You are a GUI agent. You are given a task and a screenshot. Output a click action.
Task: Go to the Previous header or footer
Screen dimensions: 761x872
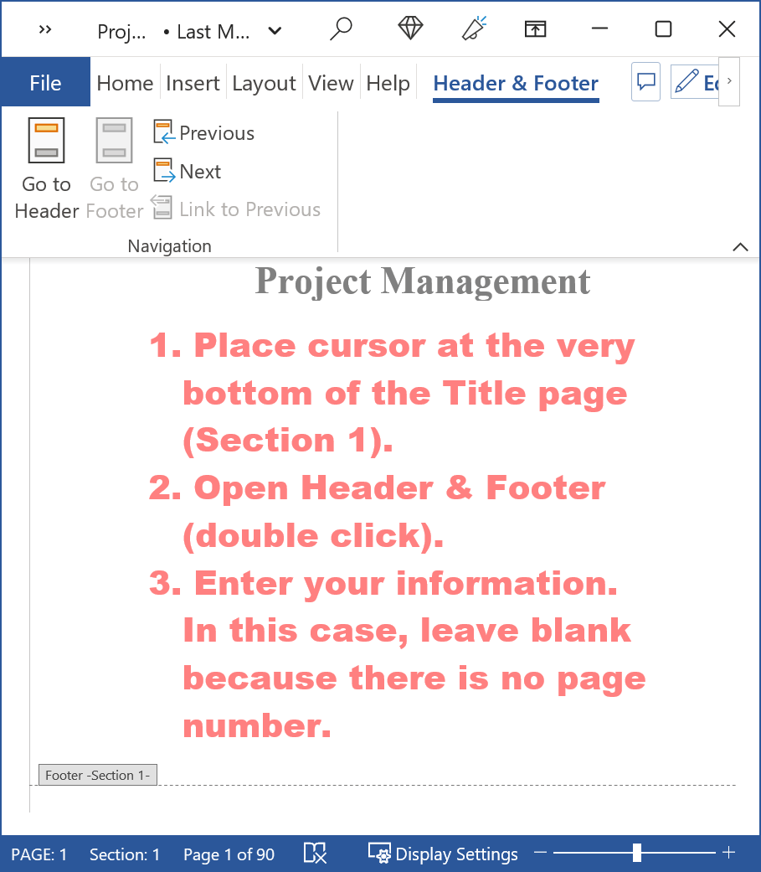(x=204, y=133)
